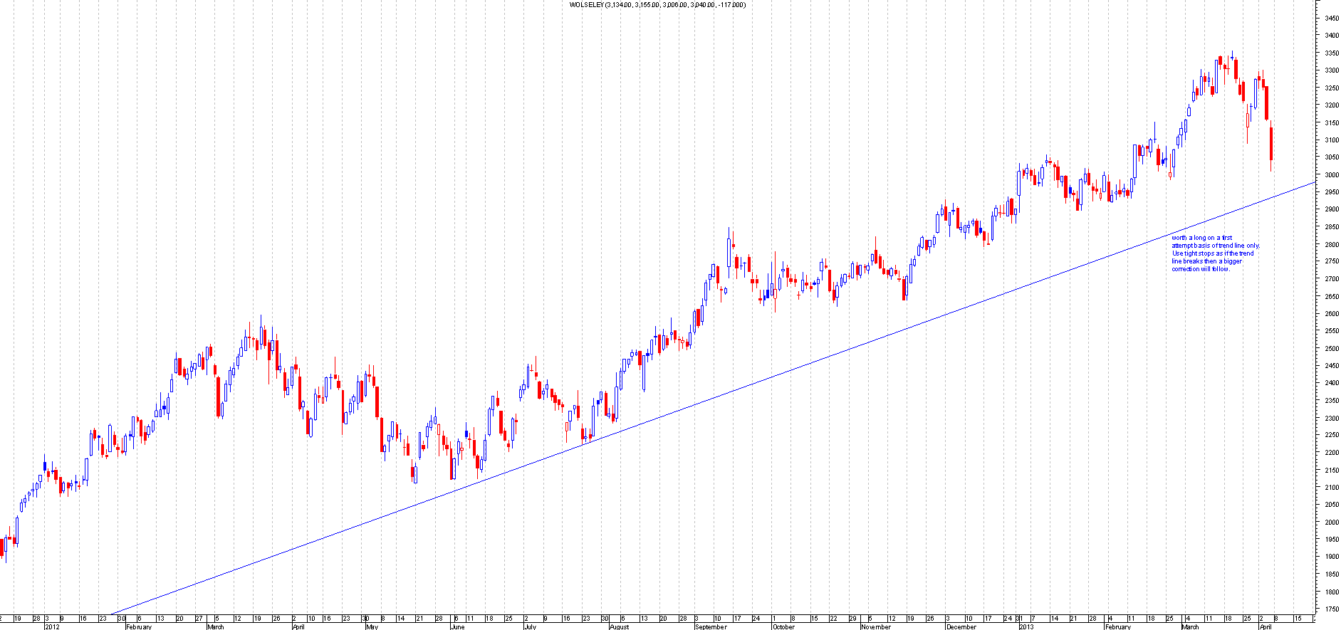The width and height of the screenshot is (1341, 630).
Task: Select the December month label
Action: 961,627
